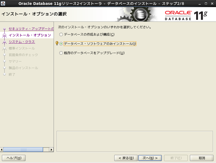Screen dimensions: 216x163
Task: Click the sidebar horizontal scrollbar thumb
Action: tap(23, 150)
